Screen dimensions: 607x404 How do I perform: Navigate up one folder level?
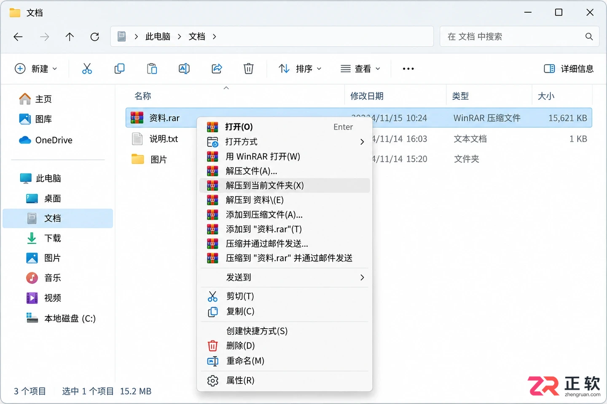[70, 37]
